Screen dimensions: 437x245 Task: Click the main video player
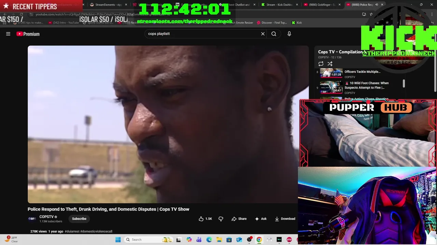click(168, 124)
